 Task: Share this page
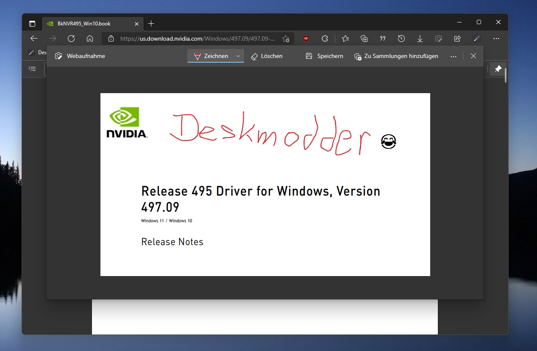pos(457,39)
